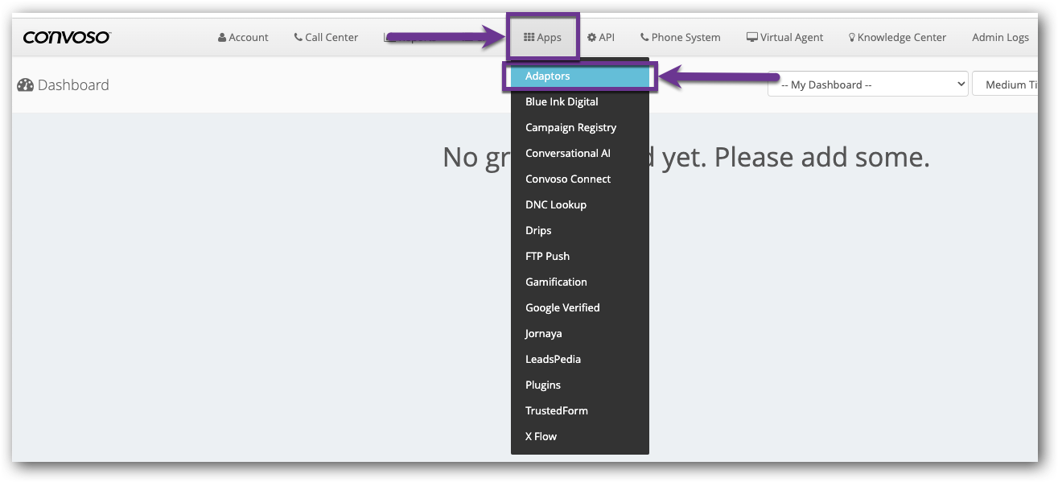Select Adaptors from Apps menu
This screenshot has height=482, width=1058.
coord(548,76)
